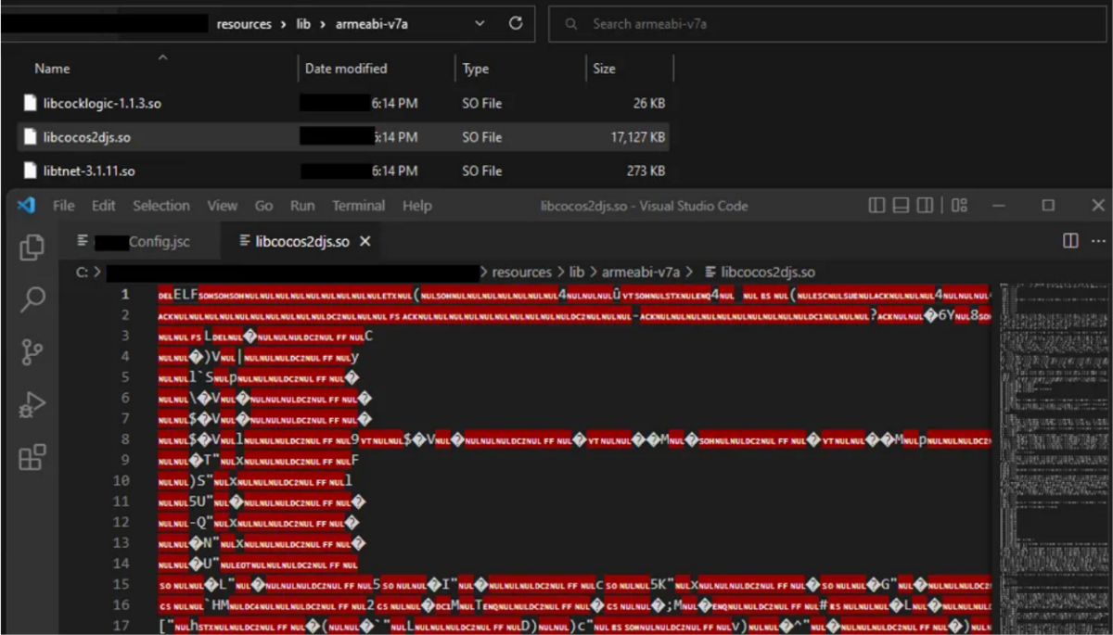Sort files by Date modified column

pos(346,69)
